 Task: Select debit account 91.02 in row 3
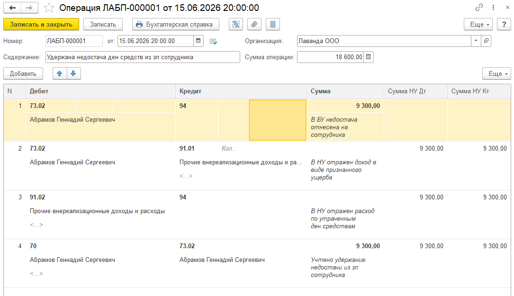[37, 197]
